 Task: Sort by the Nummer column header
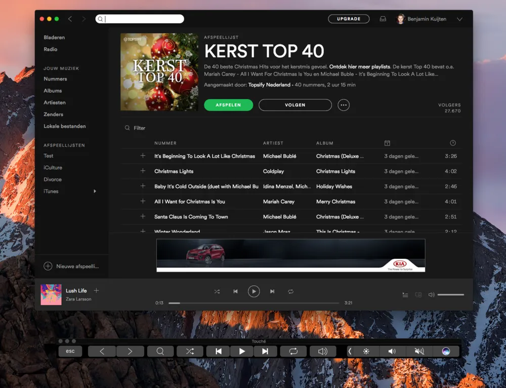tap(165, 143)
